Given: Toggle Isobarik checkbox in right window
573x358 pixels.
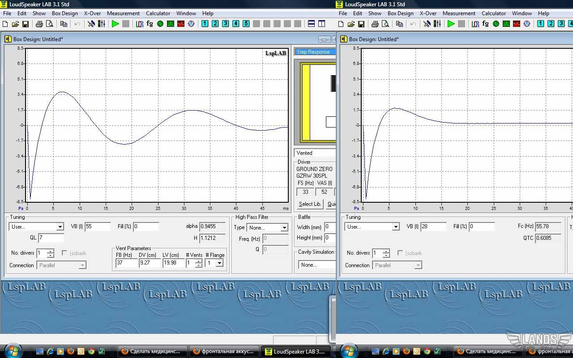Looking at the screenshot, I should (x=400, y=253).
